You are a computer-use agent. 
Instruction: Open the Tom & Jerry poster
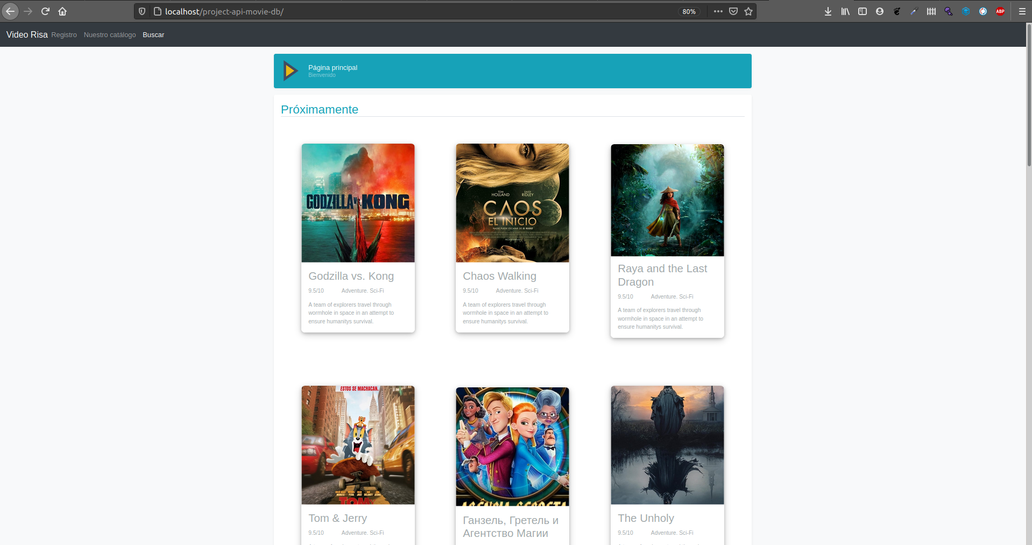tap(358, 445)
